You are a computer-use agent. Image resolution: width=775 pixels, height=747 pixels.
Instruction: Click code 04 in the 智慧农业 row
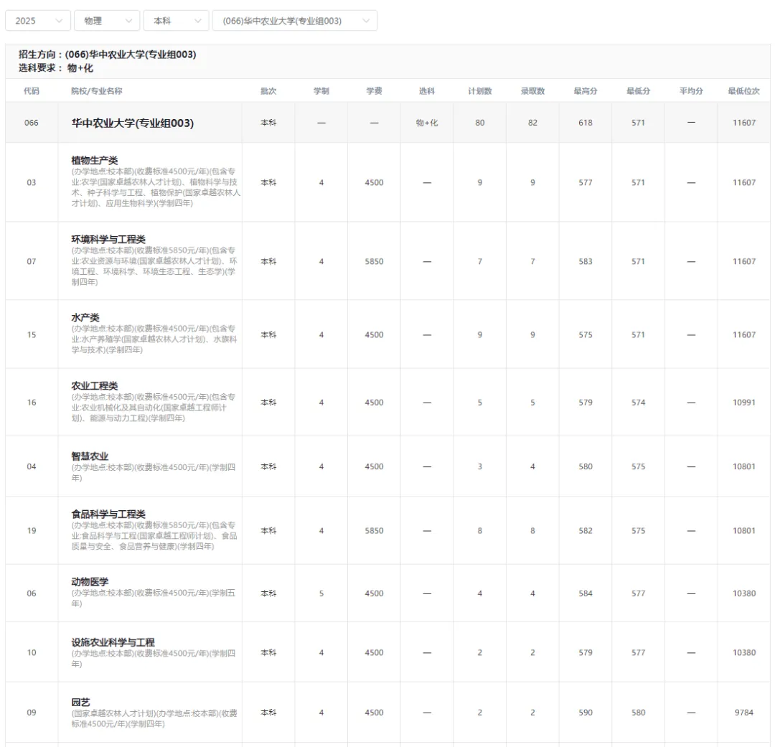click(x=32, y=466)
